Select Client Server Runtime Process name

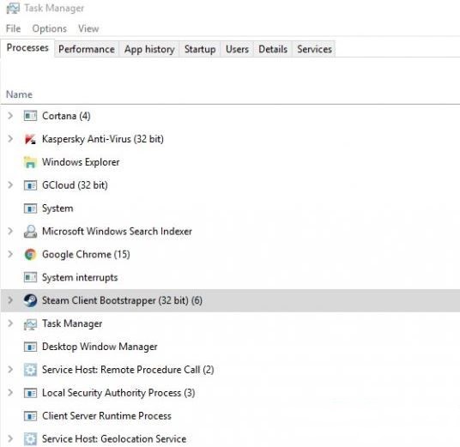point(106,416)
